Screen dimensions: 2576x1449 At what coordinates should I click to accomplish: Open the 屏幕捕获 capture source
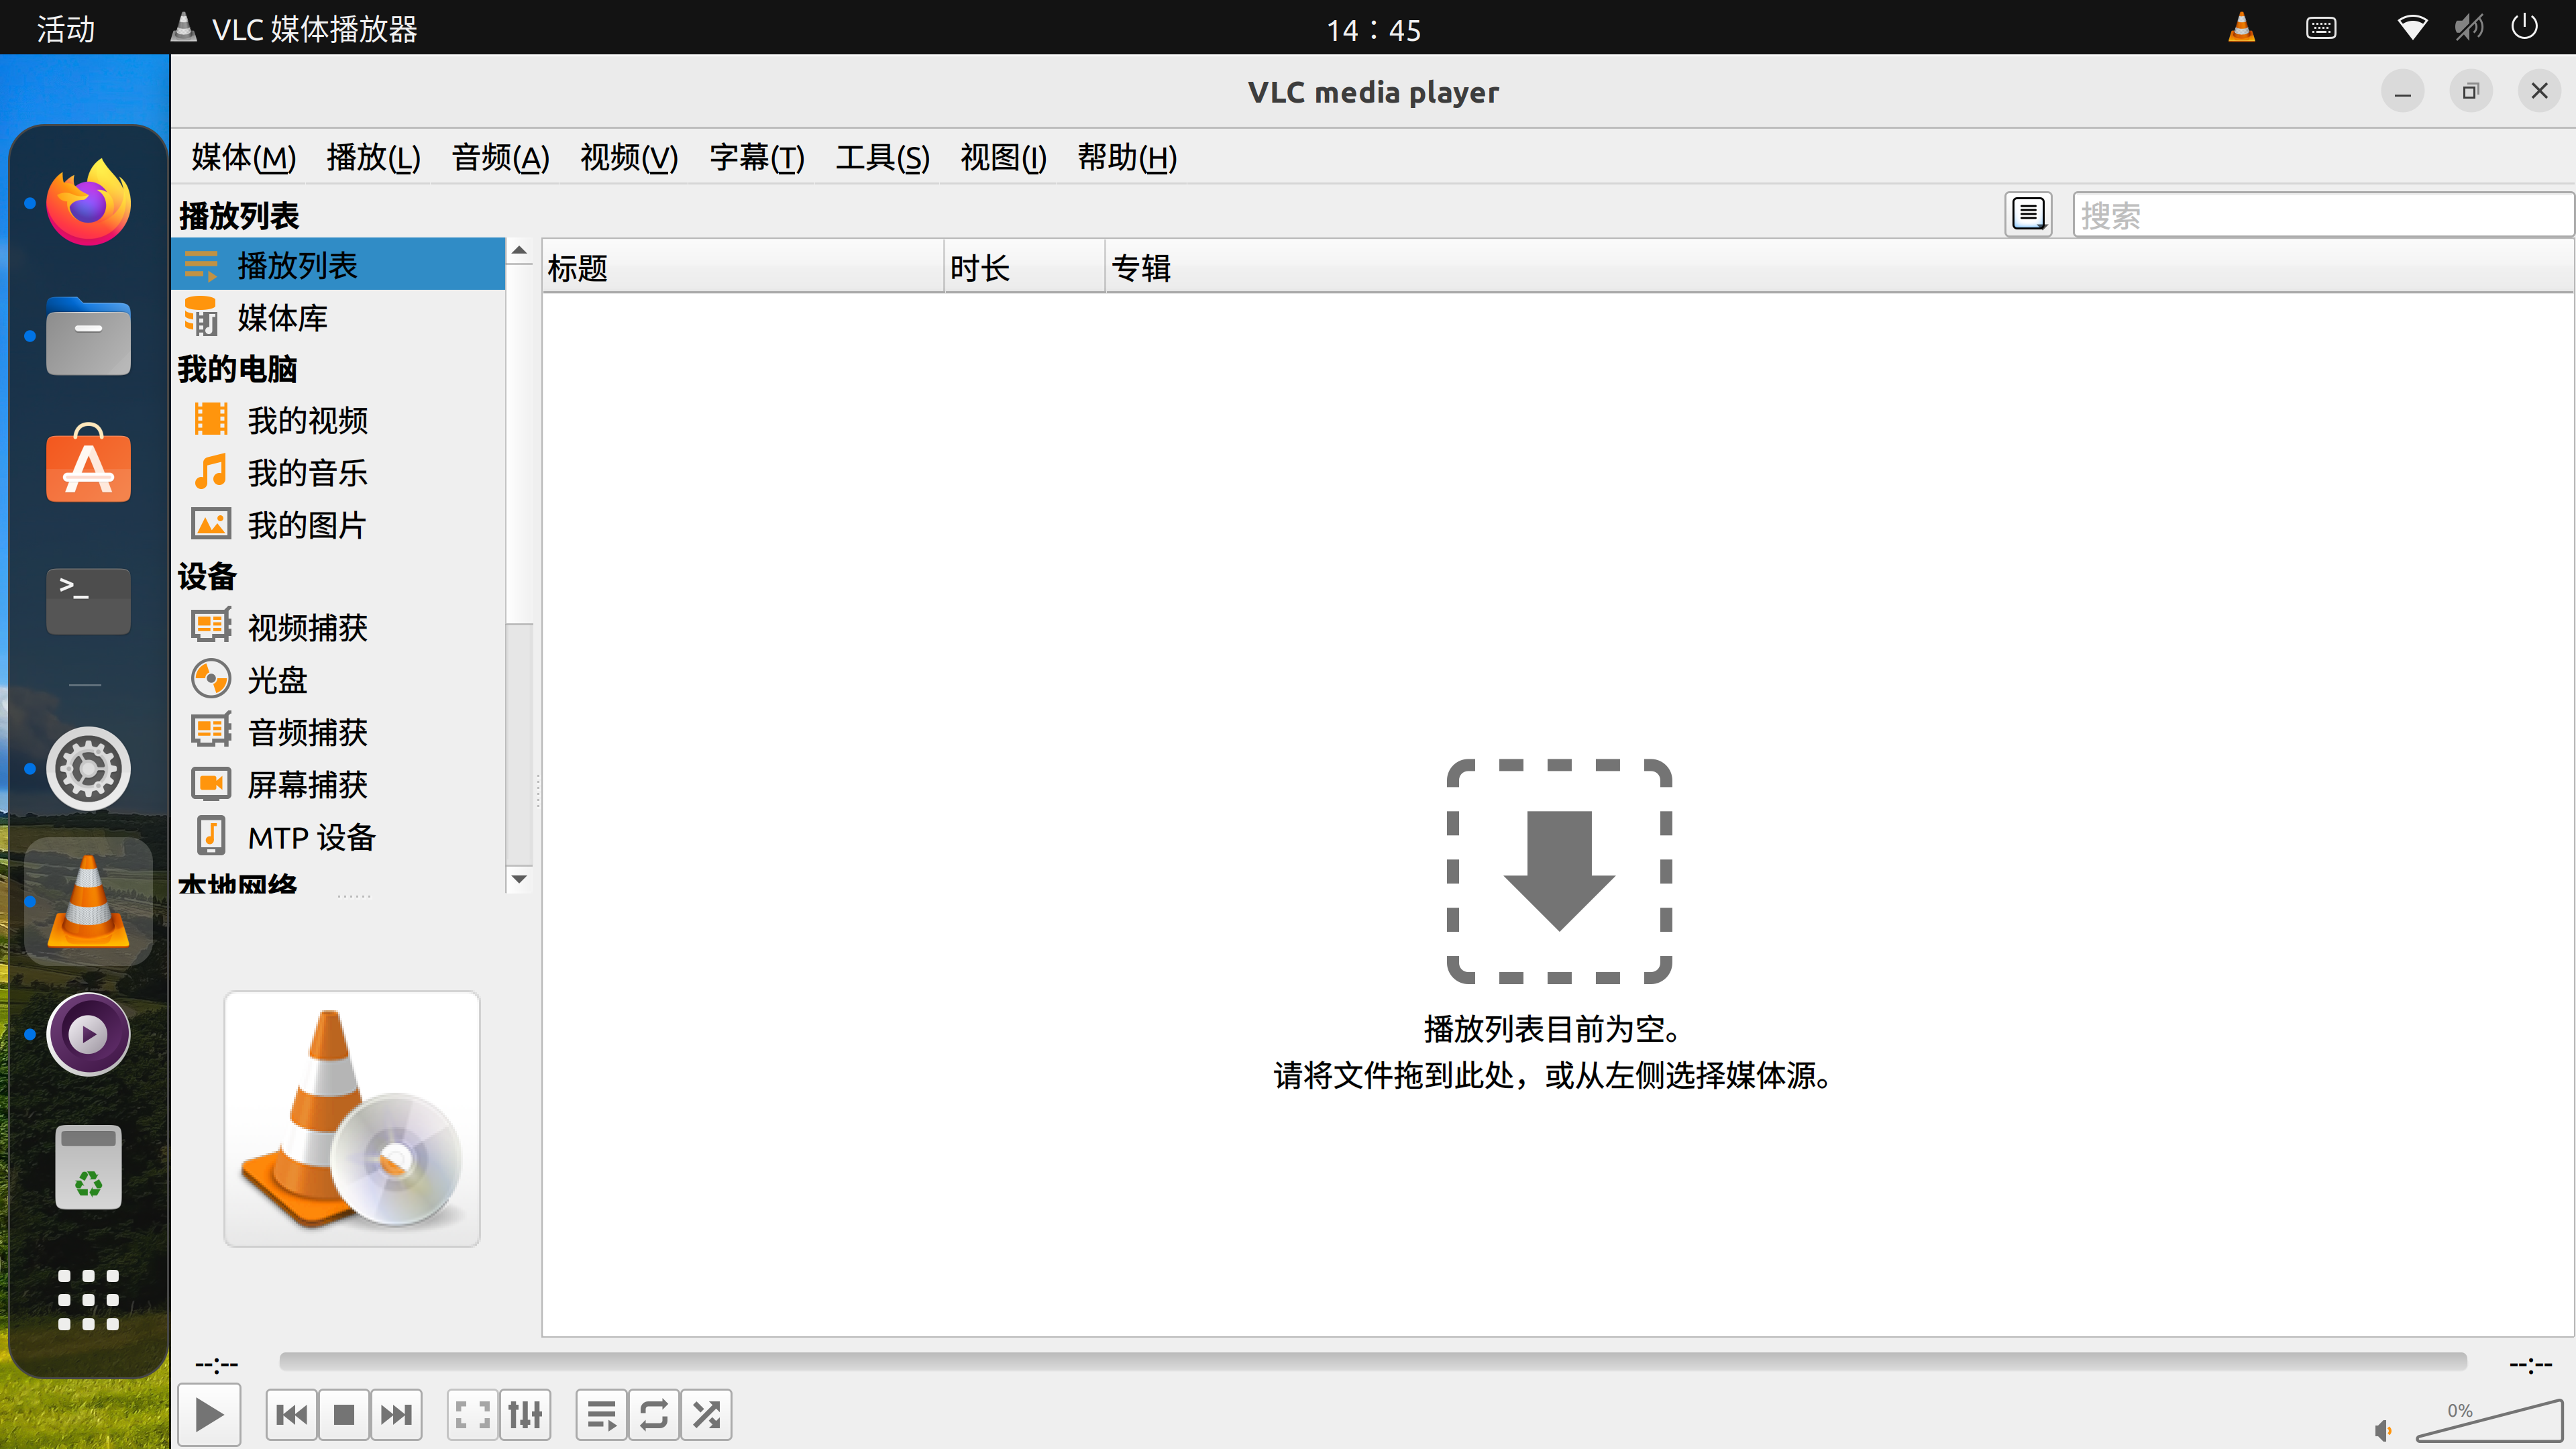coord(307,784)
